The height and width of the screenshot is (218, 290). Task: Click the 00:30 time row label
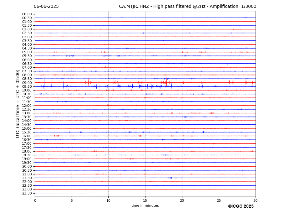click(27, 18)
